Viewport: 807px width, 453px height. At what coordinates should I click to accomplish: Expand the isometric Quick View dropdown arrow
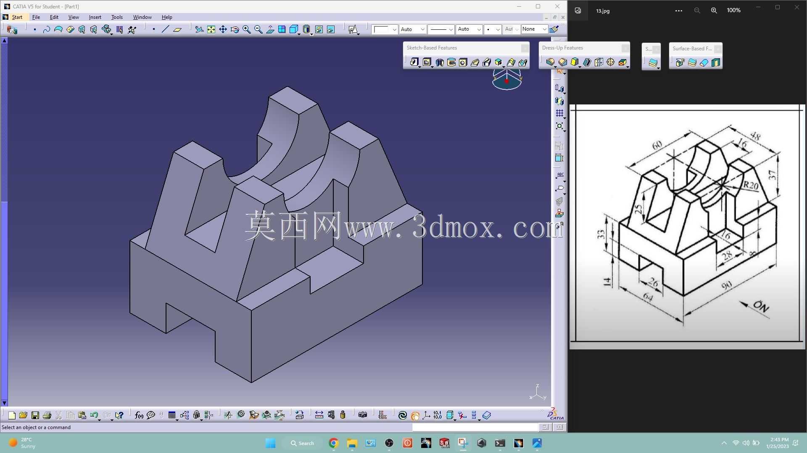(299, 34)
